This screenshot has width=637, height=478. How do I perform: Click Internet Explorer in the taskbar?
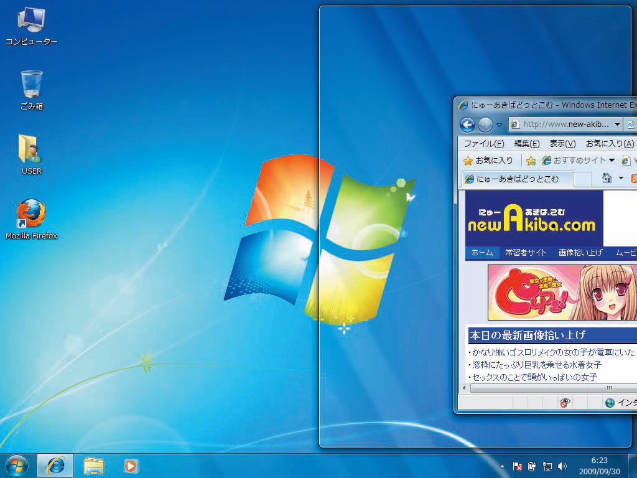click(55, 466)
